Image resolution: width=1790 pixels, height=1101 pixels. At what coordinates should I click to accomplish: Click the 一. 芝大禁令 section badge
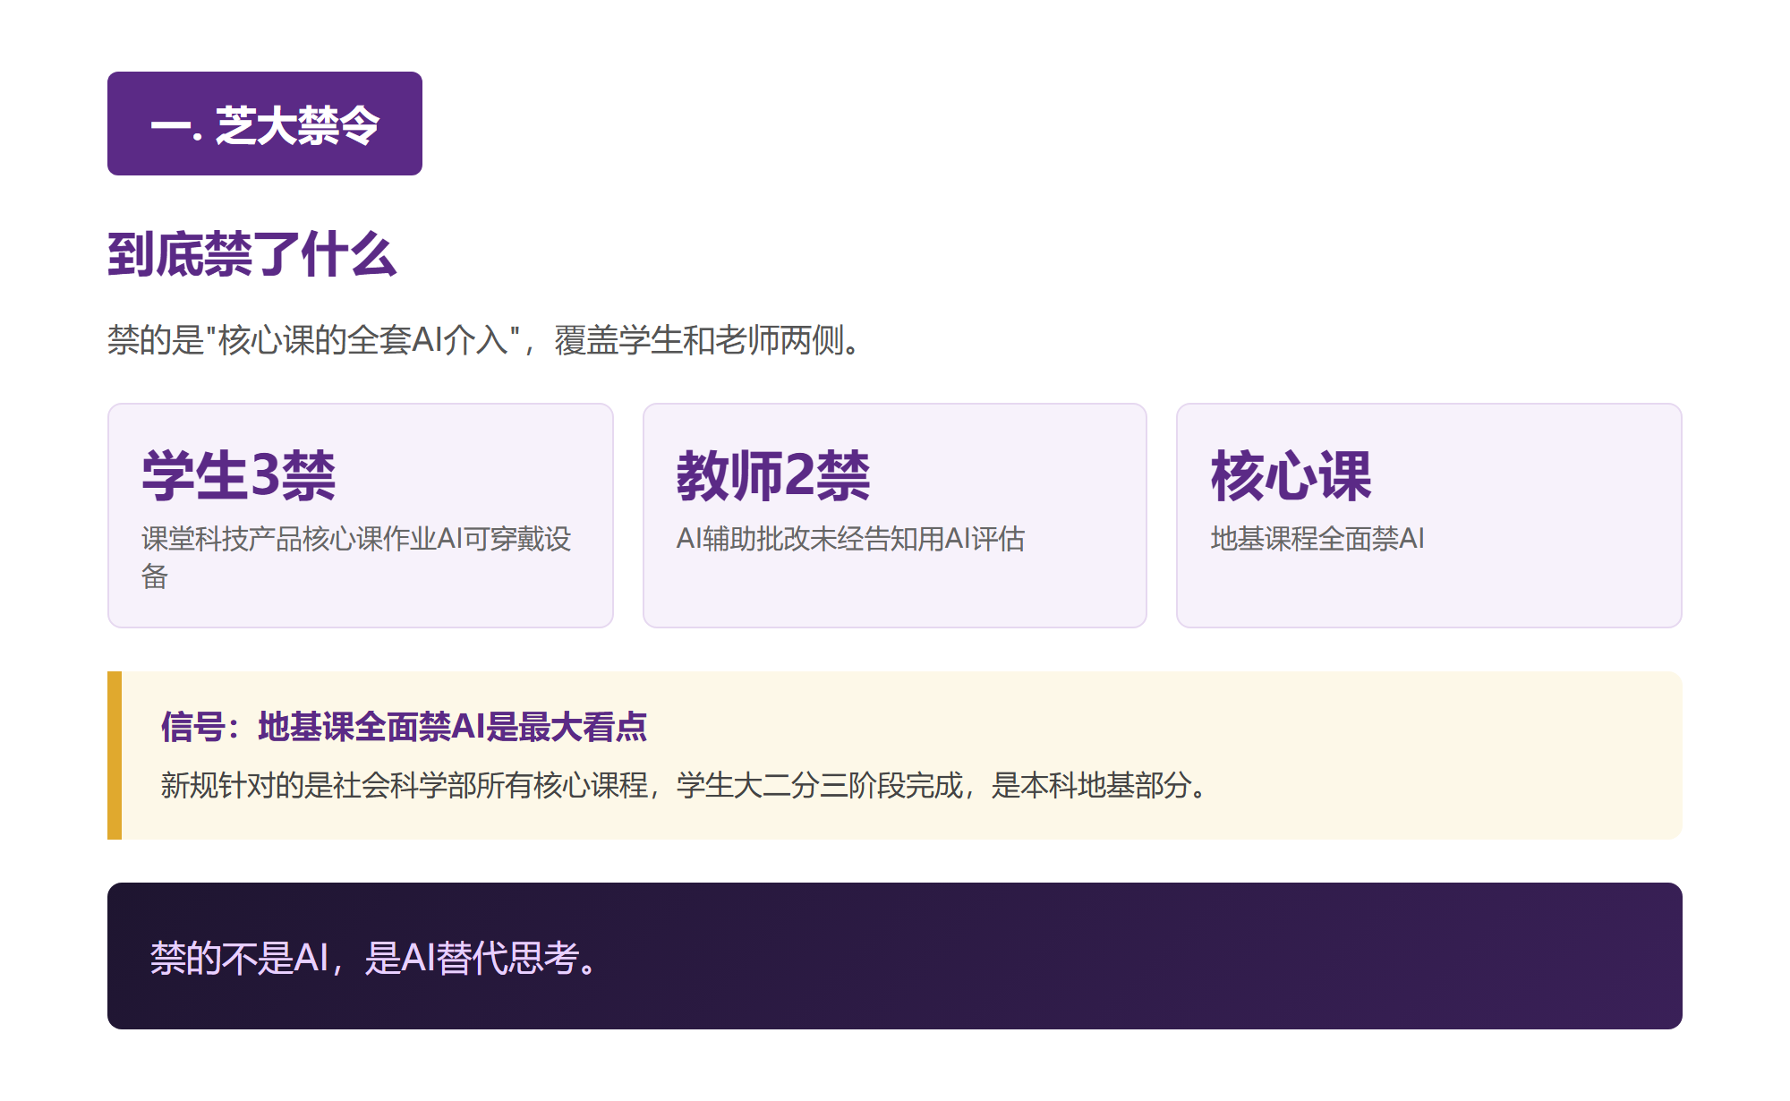pyautogui.click(x=265, y=124)
